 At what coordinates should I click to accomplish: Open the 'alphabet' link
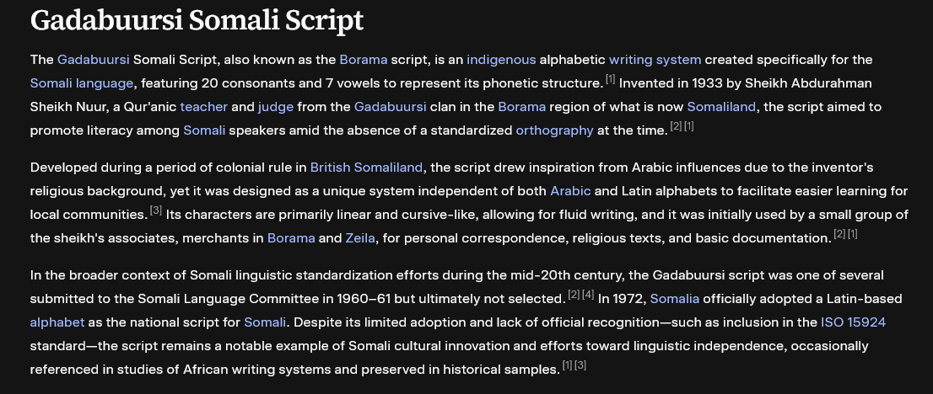57,322
